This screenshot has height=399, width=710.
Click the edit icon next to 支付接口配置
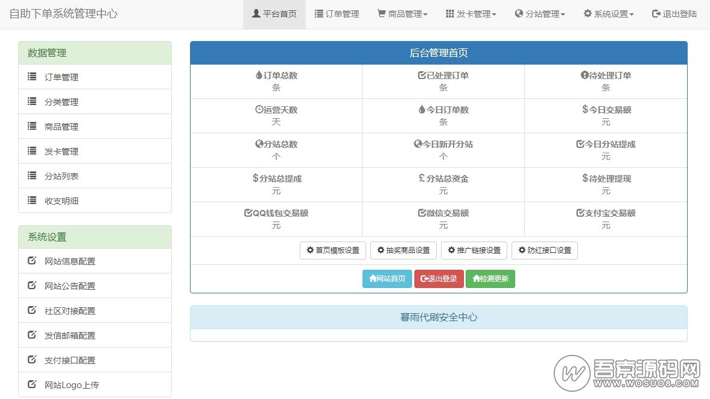(32, 360)
